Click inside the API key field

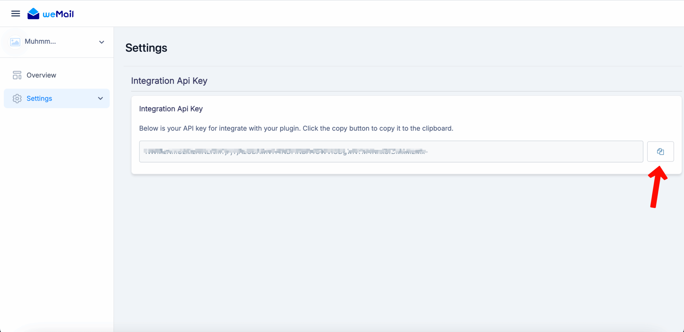pyautogui.click(x=534, y=152)
